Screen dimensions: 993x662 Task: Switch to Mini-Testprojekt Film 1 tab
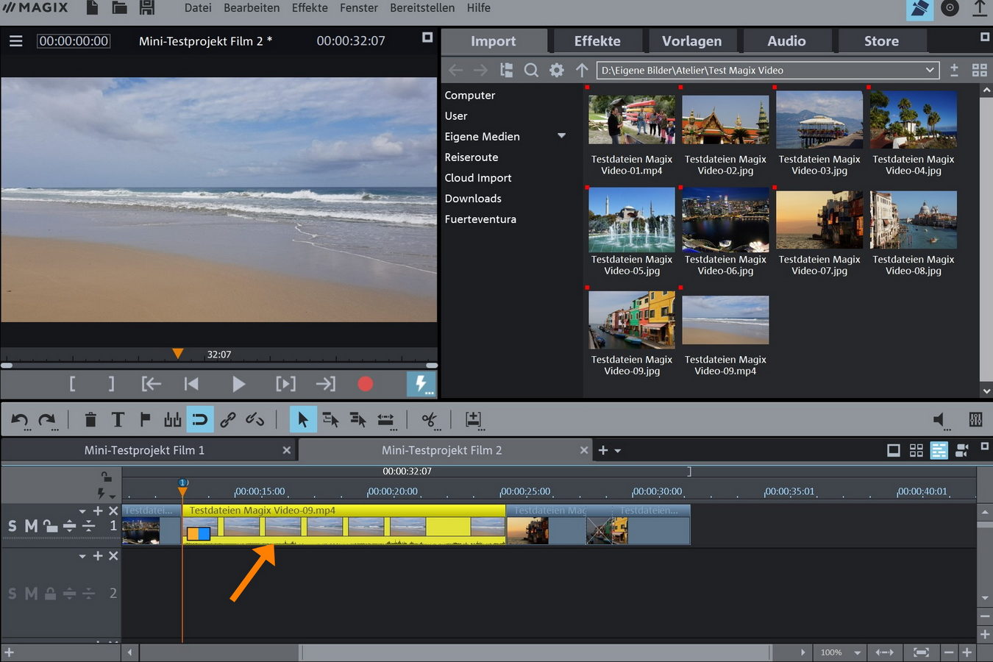(144, 450)
